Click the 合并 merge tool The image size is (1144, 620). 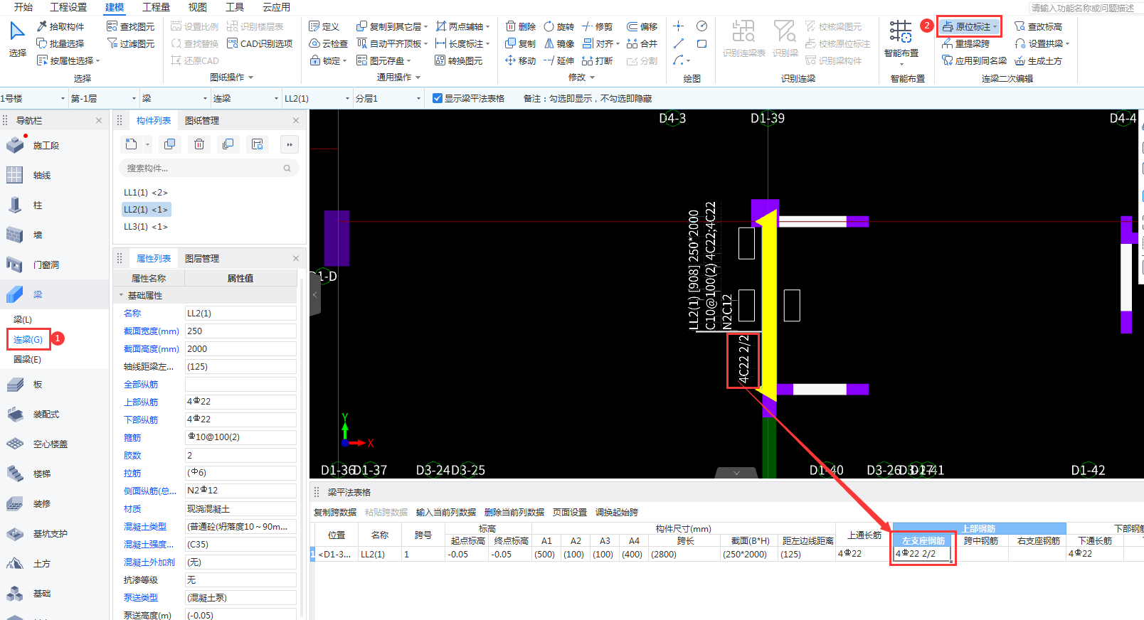pos(642,43)
